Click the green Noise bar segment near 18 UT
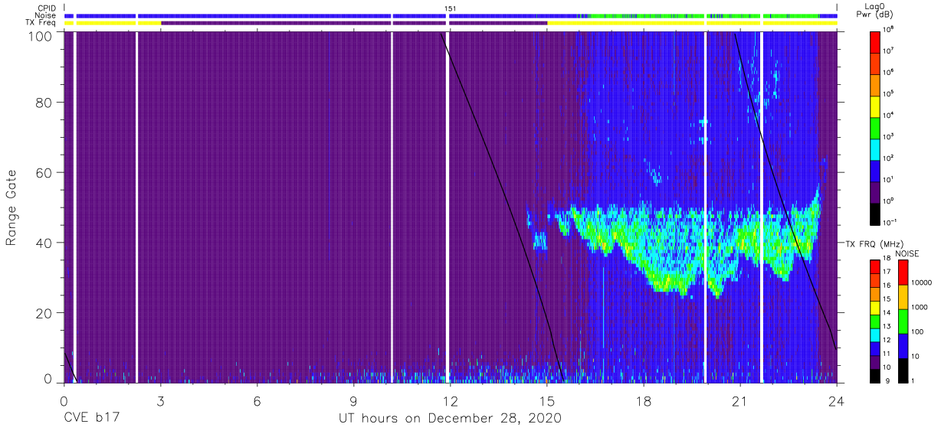Image resolution: width=941 pixels, height=434 pixels. [x=645, y=15]
